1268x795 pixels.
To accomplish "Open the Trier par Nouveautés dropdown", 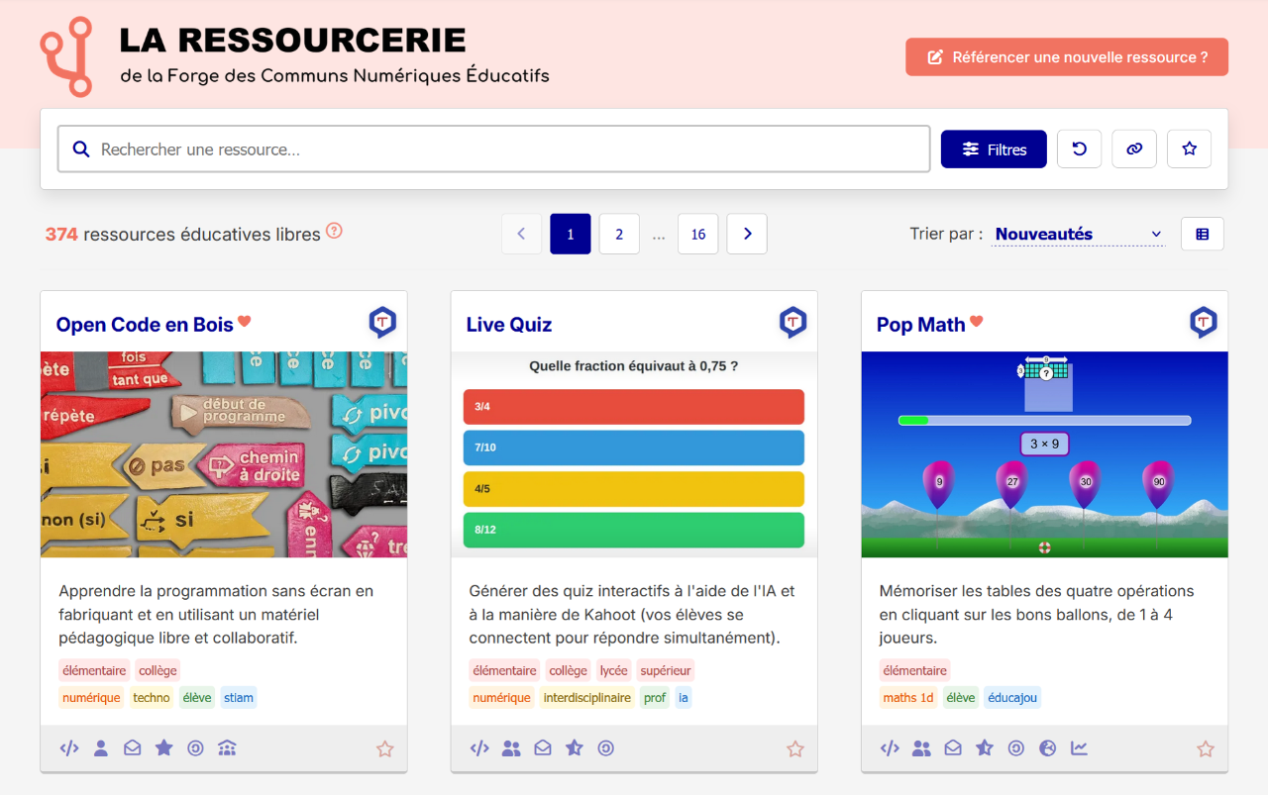I will 1078,235.
